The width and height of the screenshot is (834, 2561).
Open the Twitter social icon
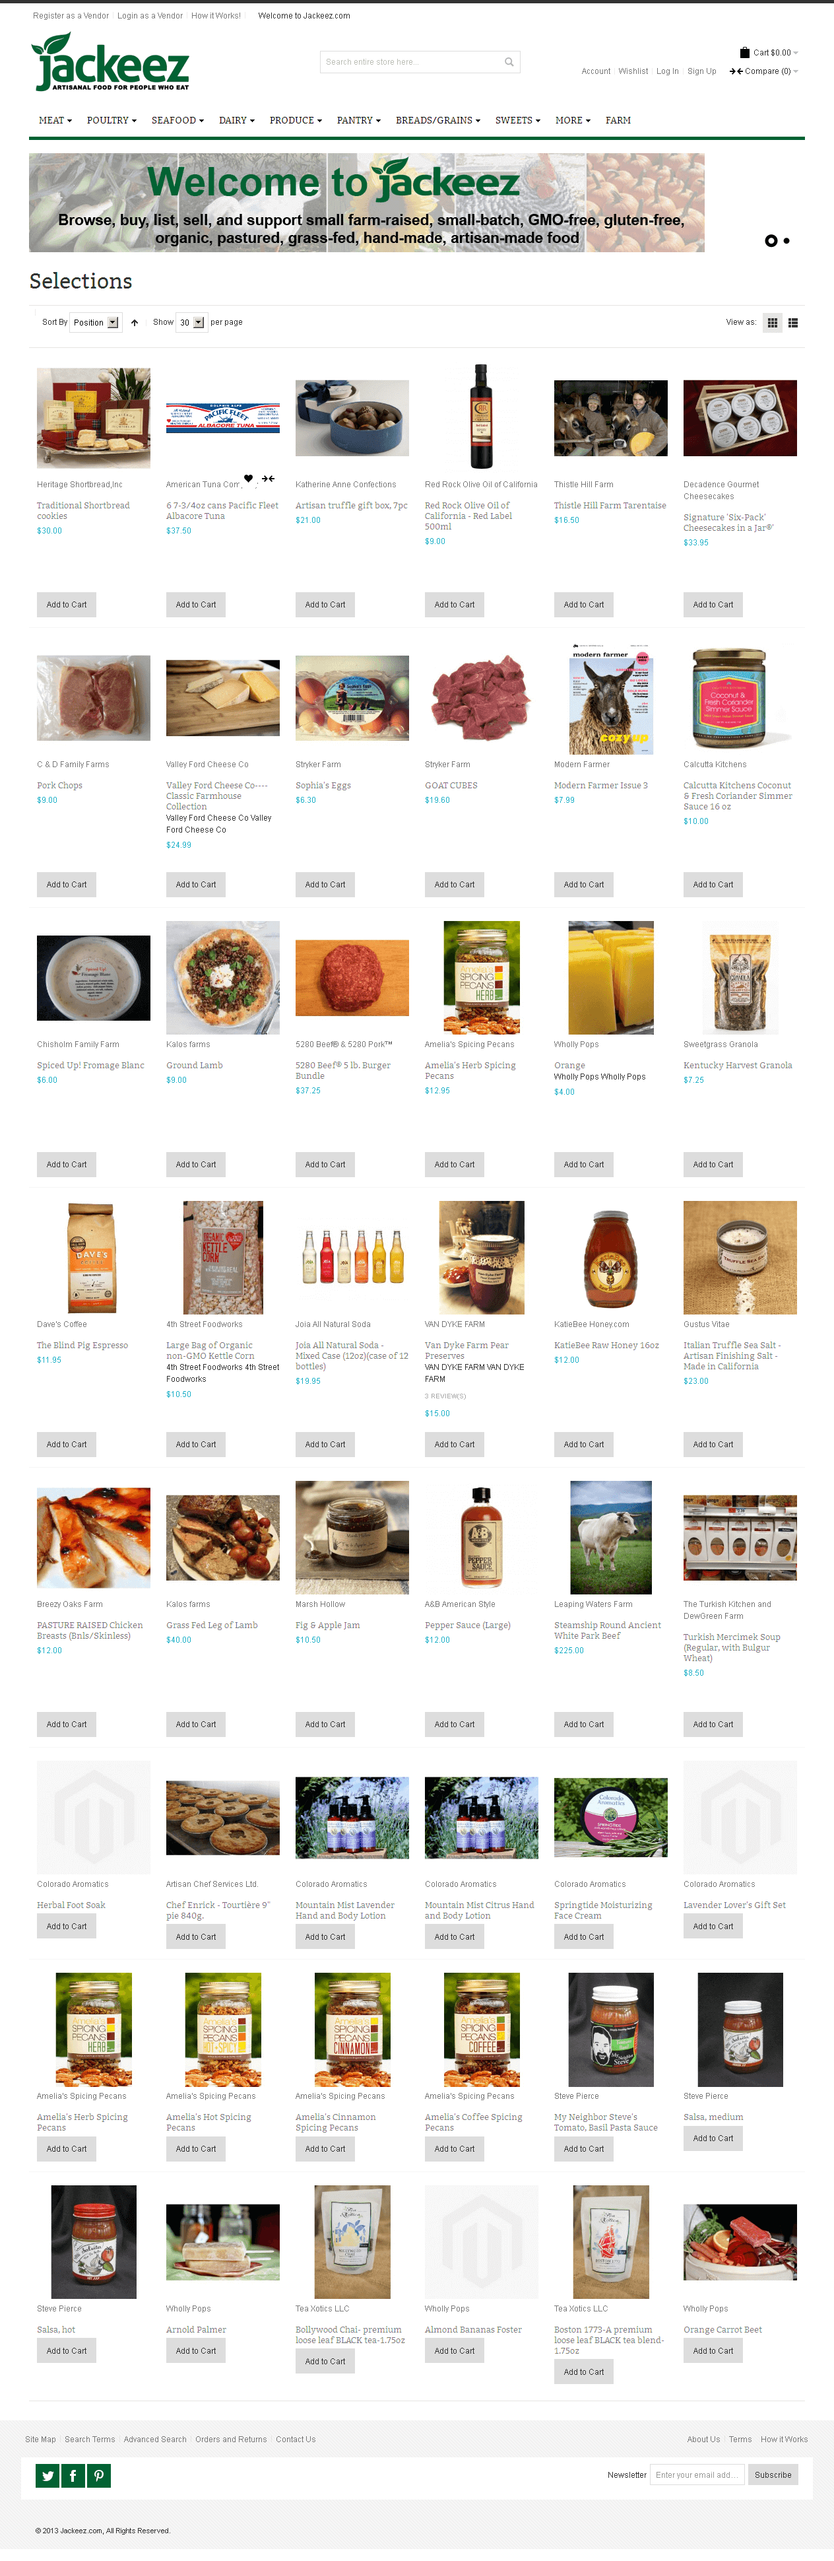48,2475
